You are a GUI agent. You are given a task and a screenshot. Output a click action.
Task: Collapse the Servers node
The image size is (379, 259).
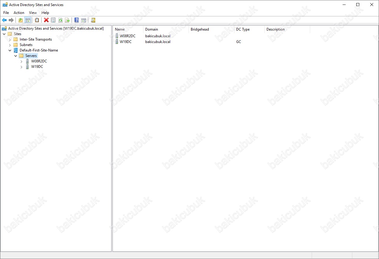pyautogui.click(x=16, y=56)
